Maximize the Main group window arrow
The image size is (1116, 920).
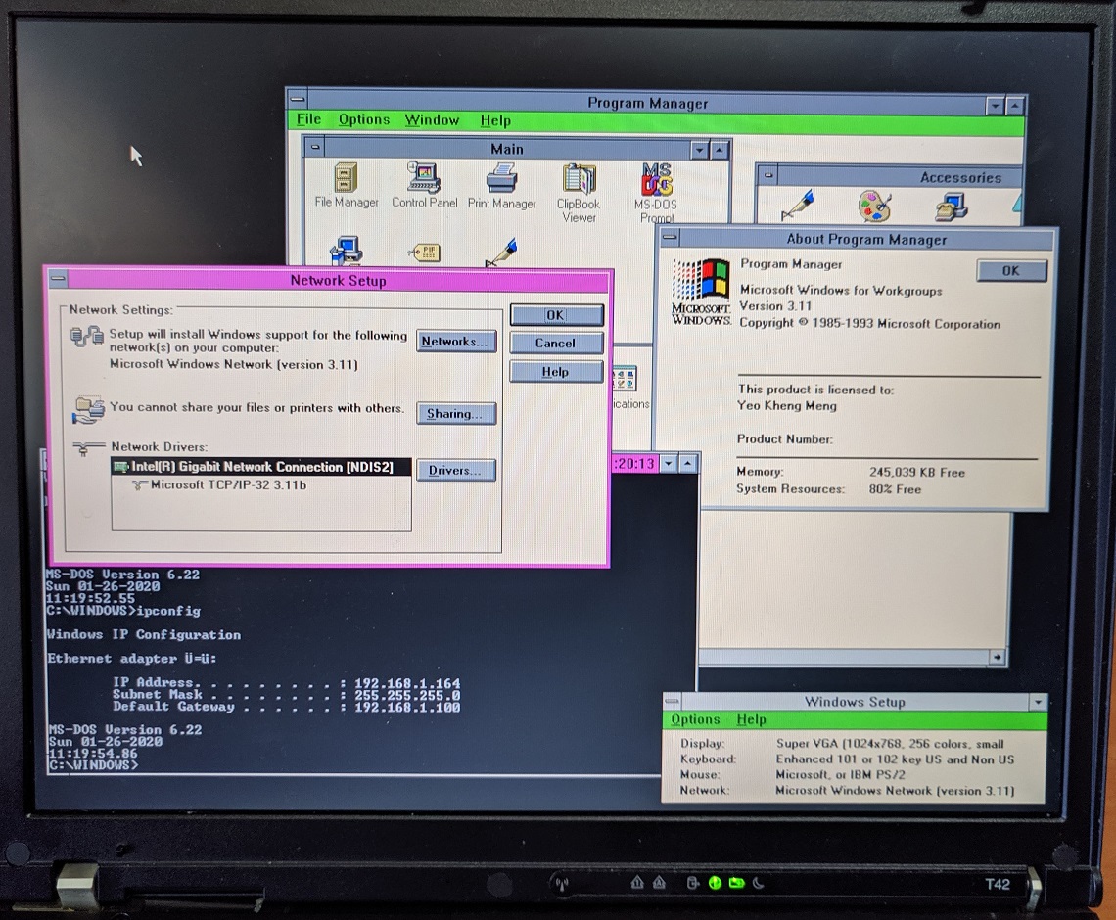click(x=720, y=150)
